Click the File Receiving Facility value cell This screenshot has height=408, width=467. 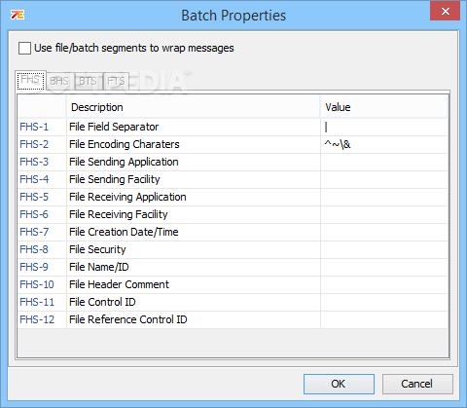(x=384, y=214)
